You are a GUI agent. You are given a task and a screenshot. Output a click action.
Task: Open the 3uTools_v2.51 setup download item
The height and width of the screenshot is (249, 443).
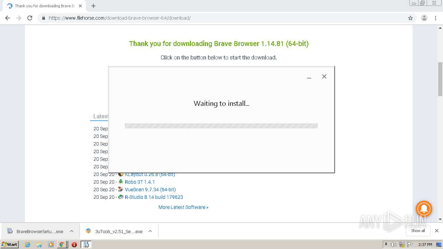pos(114,231)
